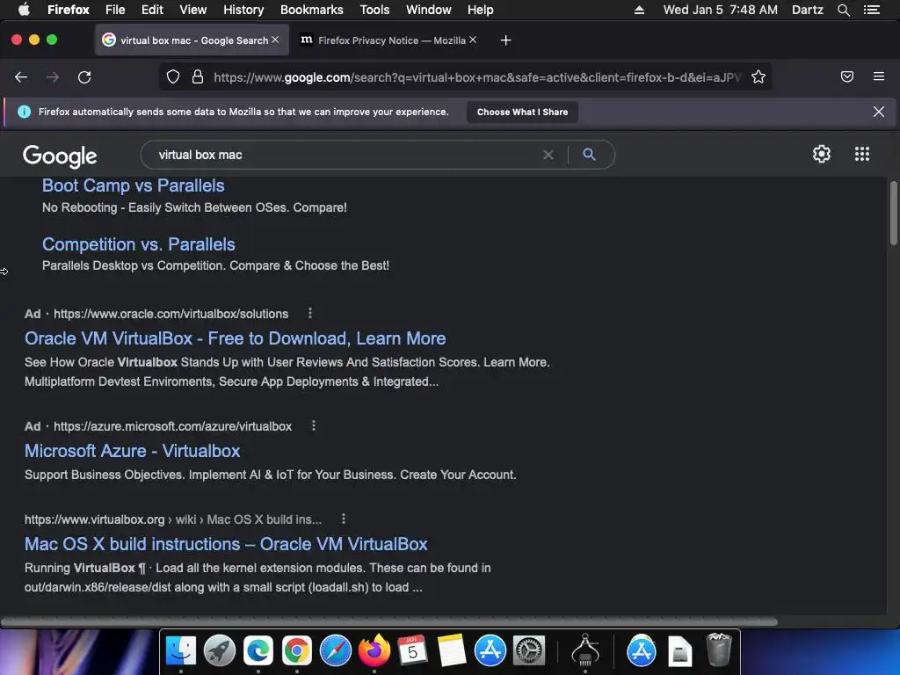Click the forward navigation arrow
Screen dimensions: 900x675
pos(52,77)
